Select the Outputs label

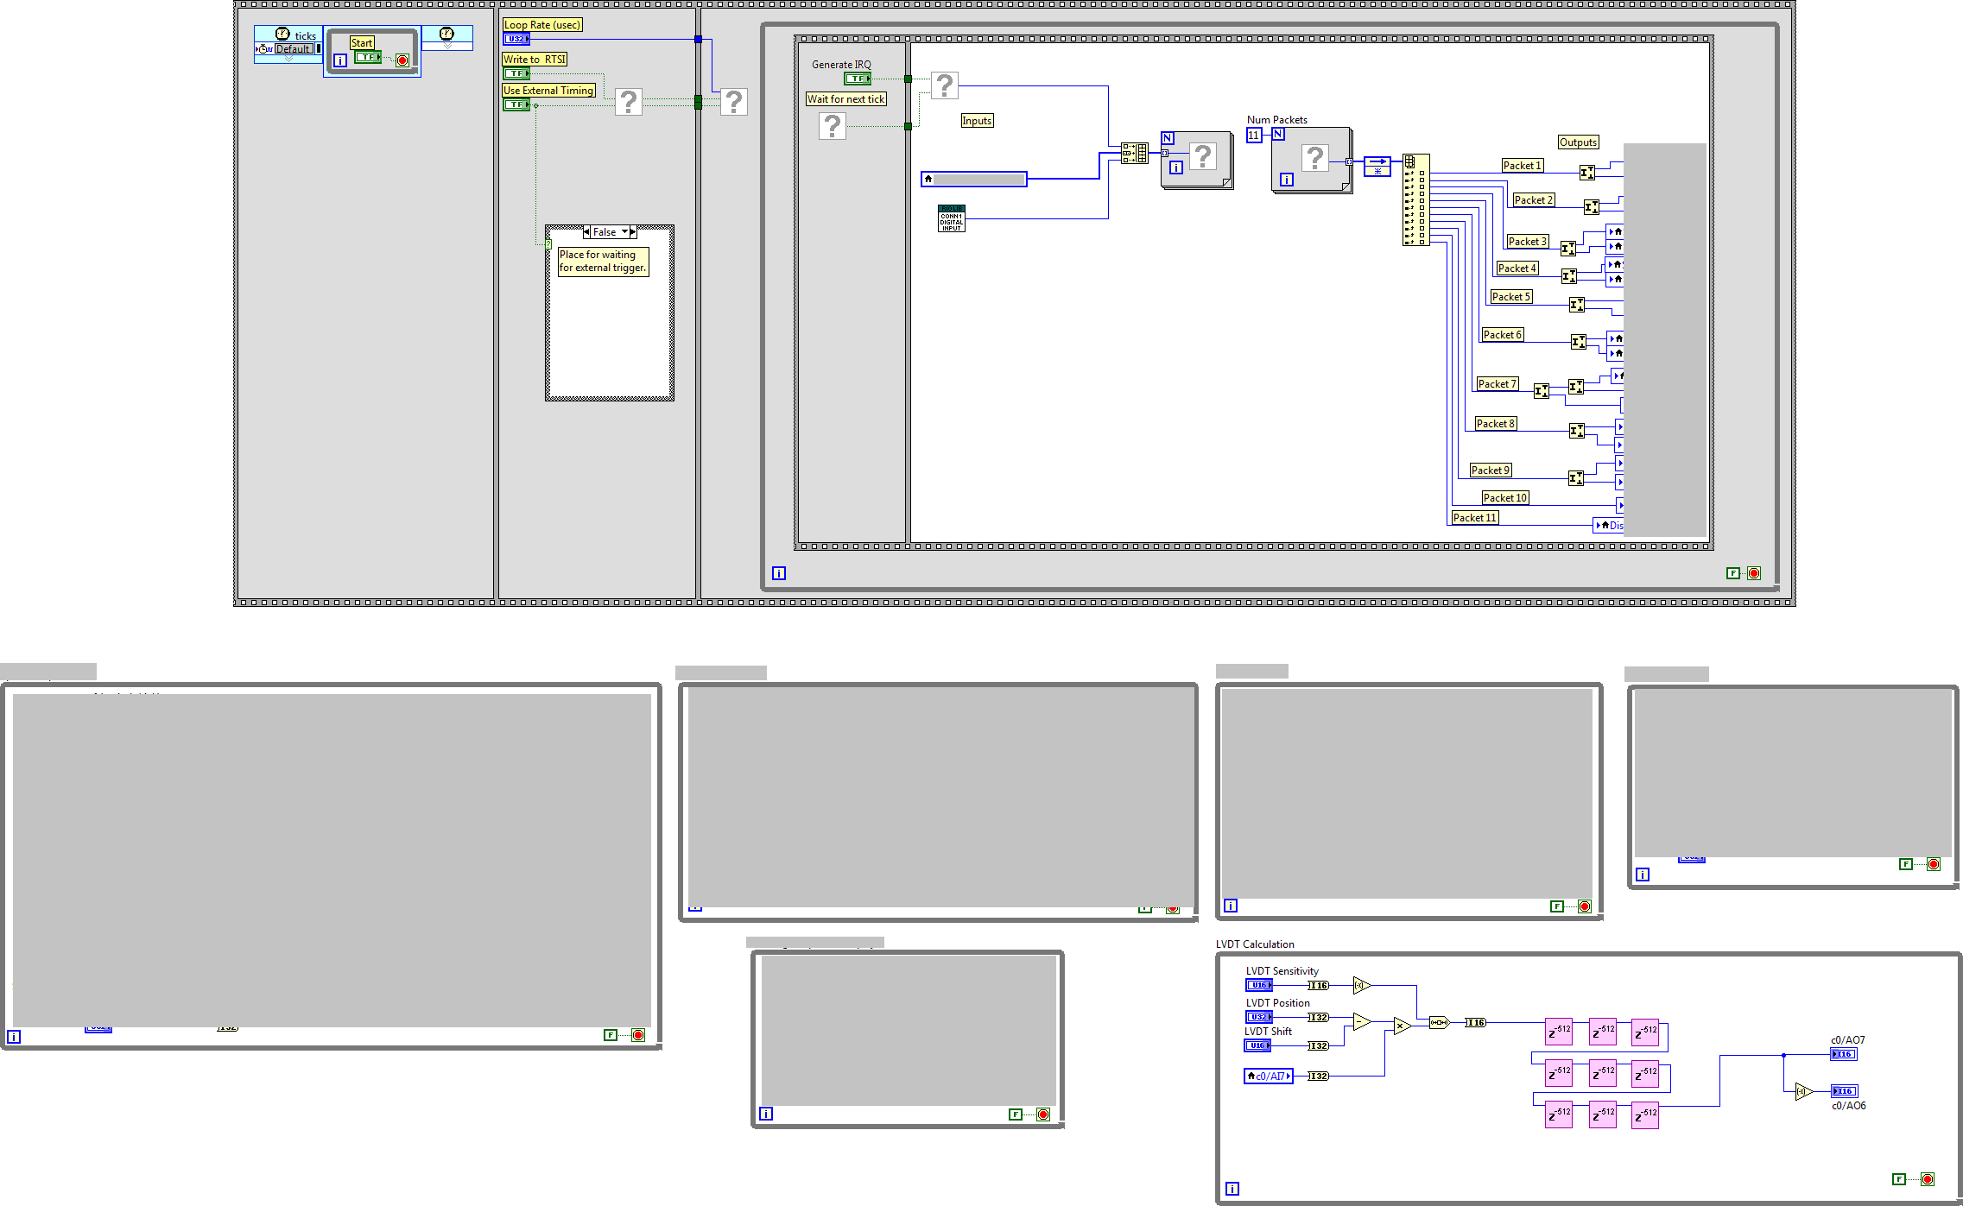pyautogui.click(x=1579, y=142)
